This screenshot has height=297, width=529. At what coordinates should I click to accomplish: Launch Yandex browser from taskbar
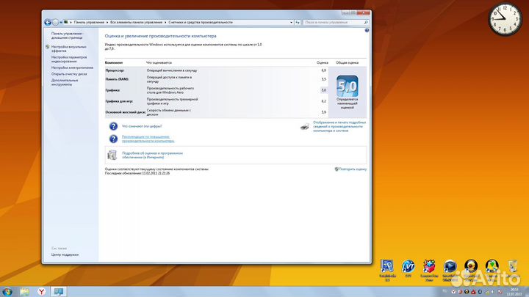[41, 292]
